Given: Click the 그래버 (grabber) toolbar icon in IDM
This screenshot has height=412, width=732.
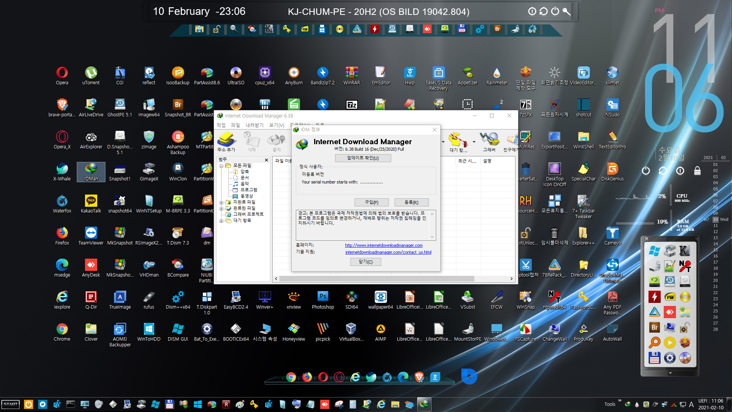Looking at the screenshot, I should click(489, 142).
